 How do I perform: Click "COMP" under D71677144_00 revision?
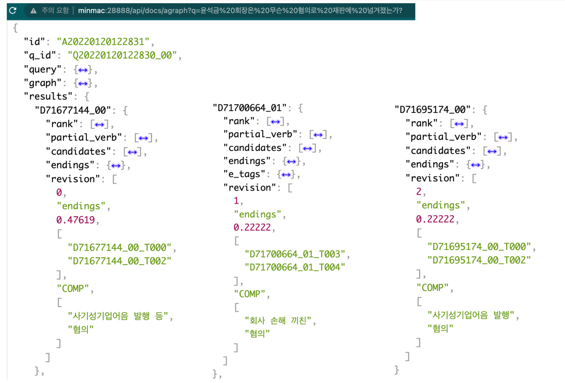tap(73, 289)
